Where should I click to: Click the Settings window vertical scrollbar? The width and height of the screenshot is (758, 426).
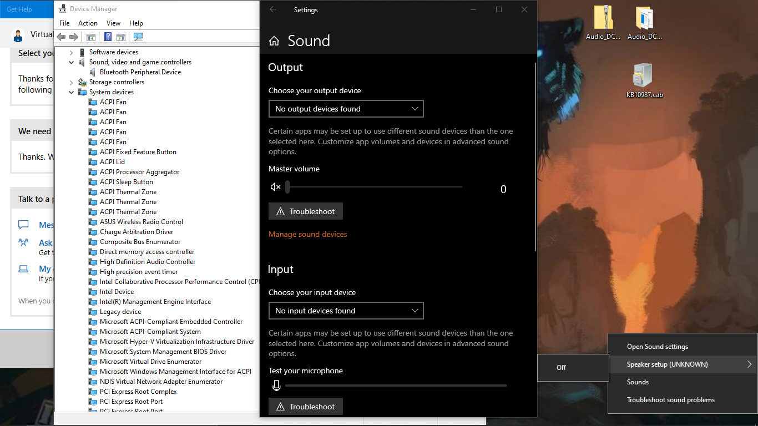[x=535, y=157]
